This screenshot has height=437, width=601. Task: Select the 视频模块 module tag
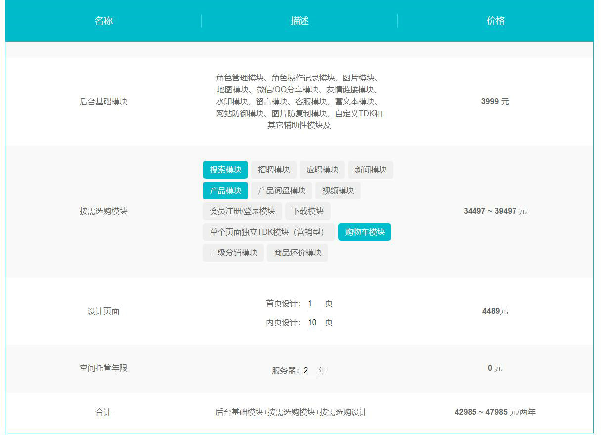click(338, 191)
